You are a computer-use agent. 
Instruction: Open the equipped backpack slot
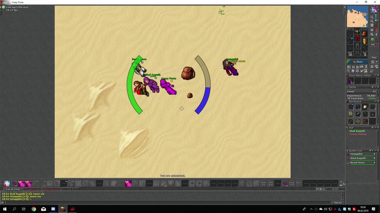[365, 34]
